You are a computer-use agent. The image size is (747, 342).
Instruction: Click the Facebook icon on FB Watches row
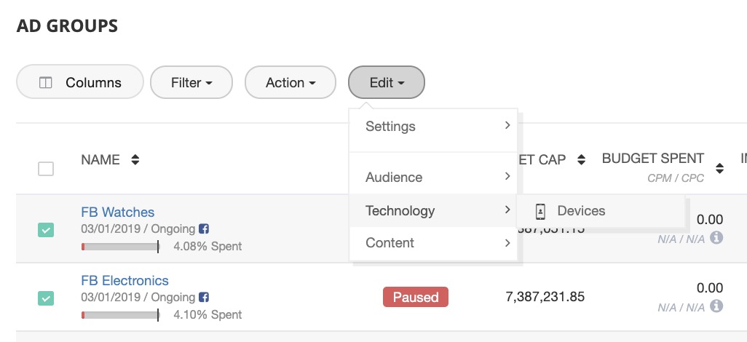(204, 229)
